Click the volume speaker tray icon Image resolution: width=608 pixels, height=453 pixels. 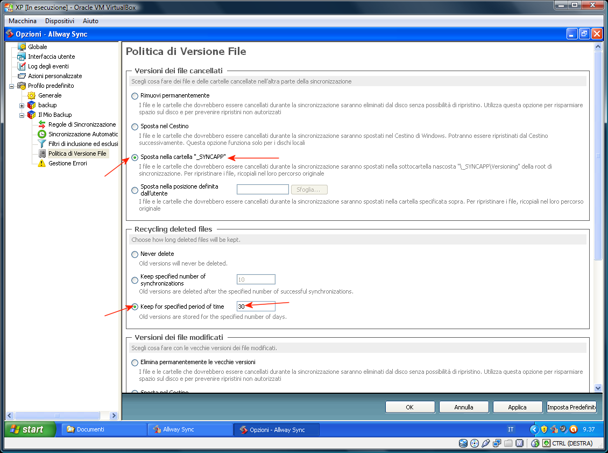564,429
